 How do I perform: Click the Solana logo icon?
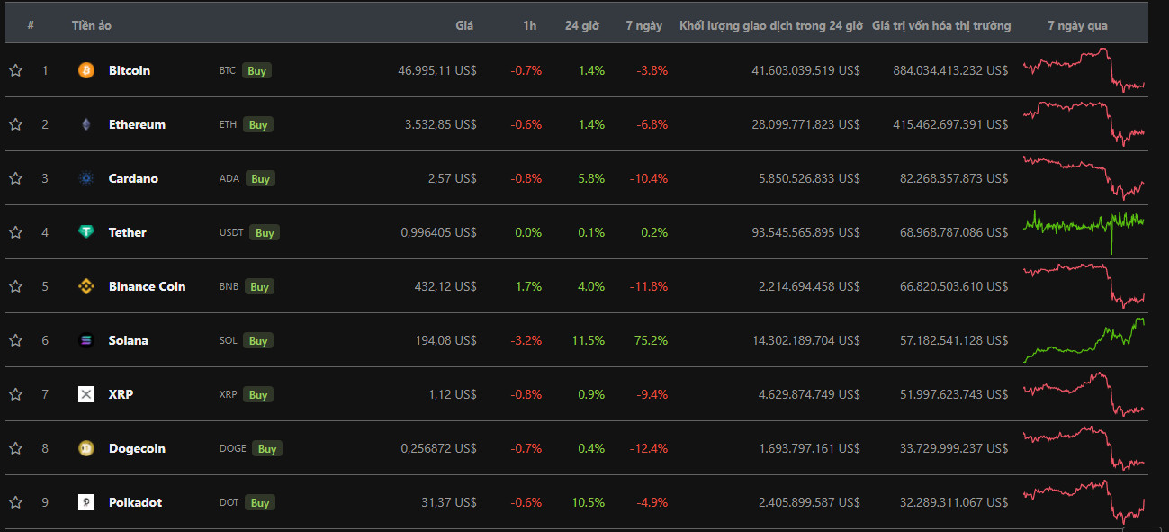coord(86,340)
